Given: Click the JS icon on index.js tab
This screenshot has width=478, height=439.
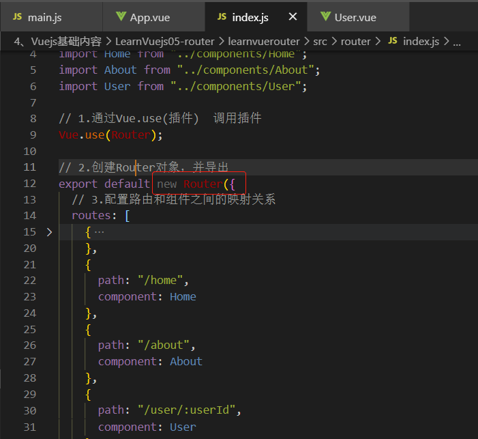Looking at the screenshot, I should [x=222, y=17].
